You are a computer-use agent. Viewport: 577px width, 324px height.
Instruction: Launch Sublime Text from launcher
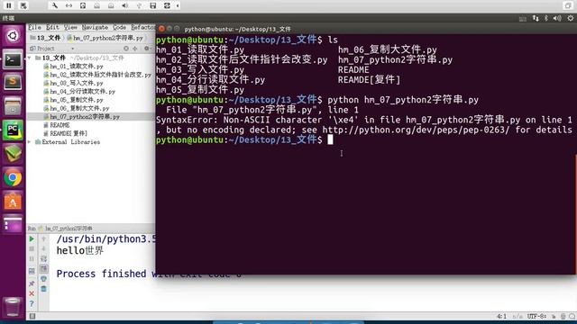coord(13,82)
